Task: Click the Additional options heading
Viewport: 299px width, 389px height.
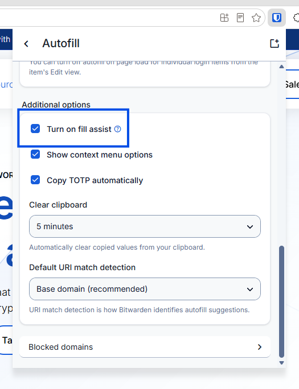Action: [x=56, y=105]
